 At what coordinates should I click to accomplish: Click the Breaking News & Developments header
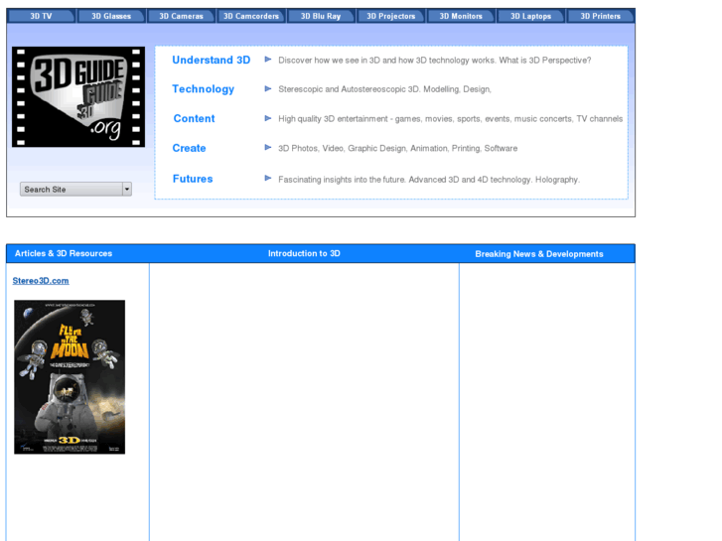[539, 254]
